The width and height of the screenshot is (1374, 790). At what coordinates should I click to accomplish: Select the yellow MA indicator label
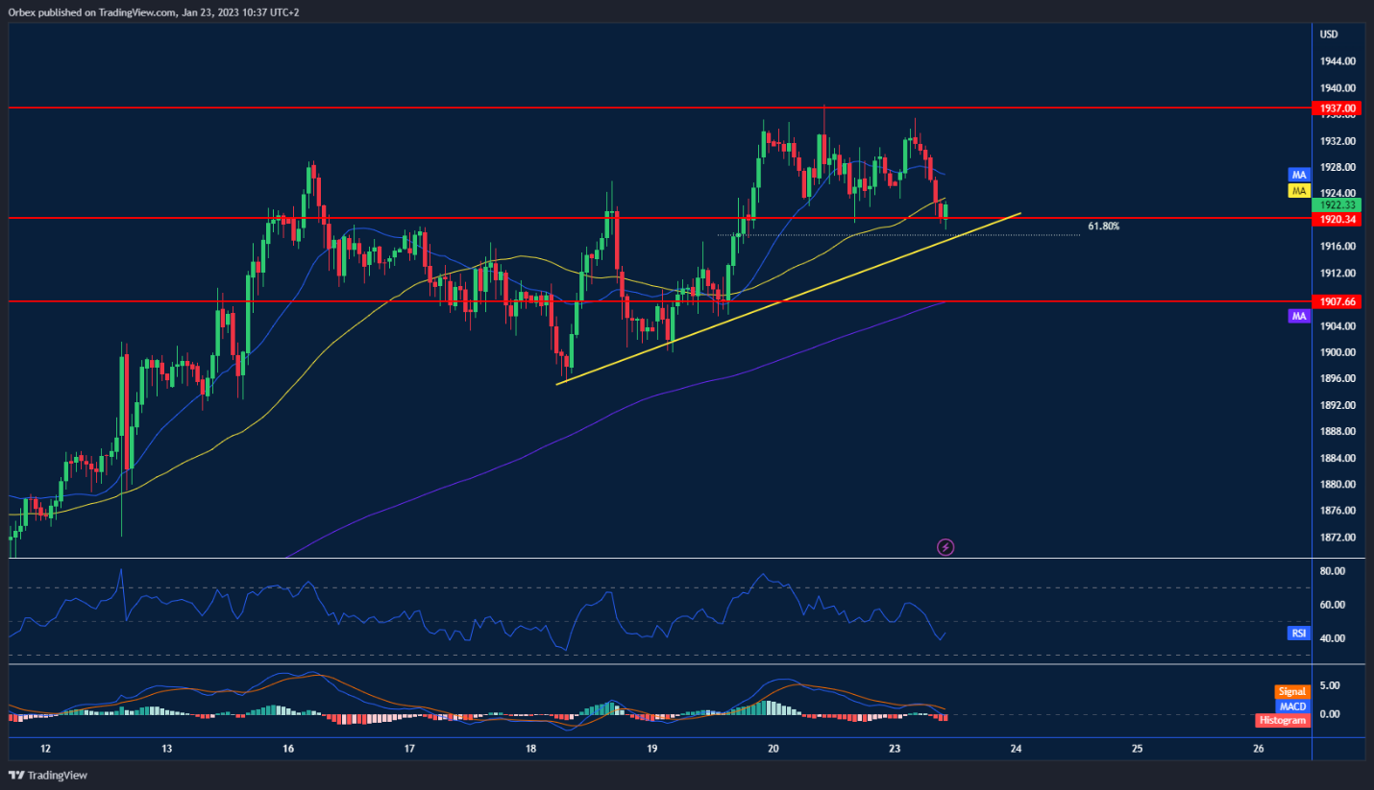pyautogui.click(x=1299, y=191)
